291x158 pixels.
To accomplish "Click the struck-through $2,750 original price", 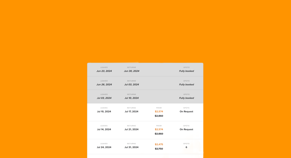I will [159, 149].
